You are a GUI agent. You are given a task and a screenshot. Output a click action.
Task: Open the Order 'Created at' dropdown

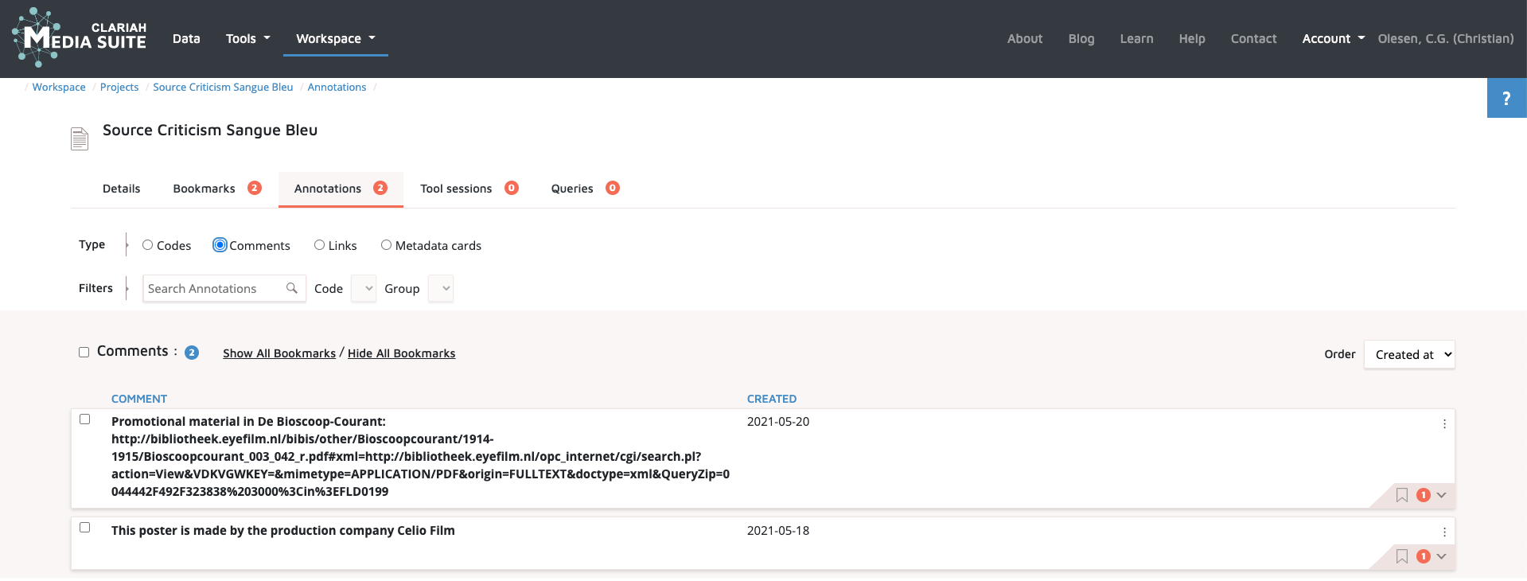pyautogui.click(x=1408, y=355)
